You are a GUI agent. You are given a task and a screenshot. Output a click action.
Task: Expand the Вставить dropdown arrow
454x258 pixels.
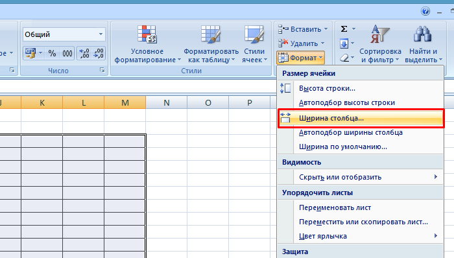[x=326, y=29]
